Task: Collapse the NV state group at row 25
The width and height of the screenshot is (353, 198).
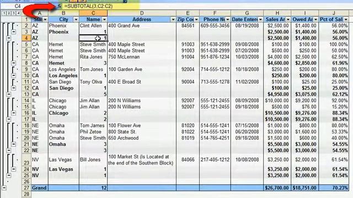Action: (x=9, y=175)
